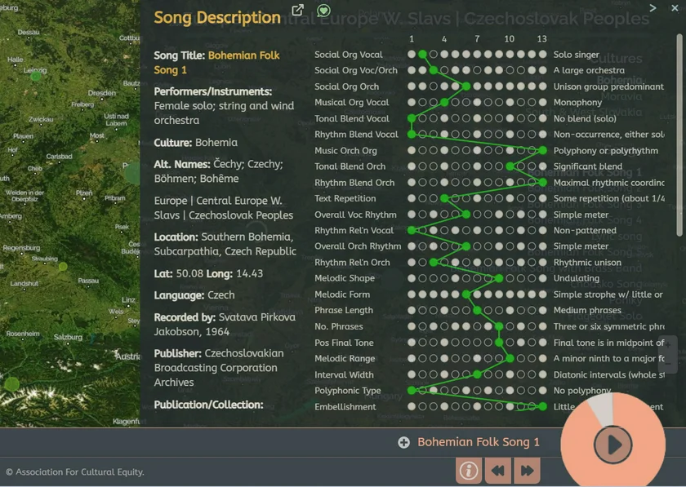Select green dot in Social Org Orch row
This screenshot has height=487, width=686.
point(466,86)
